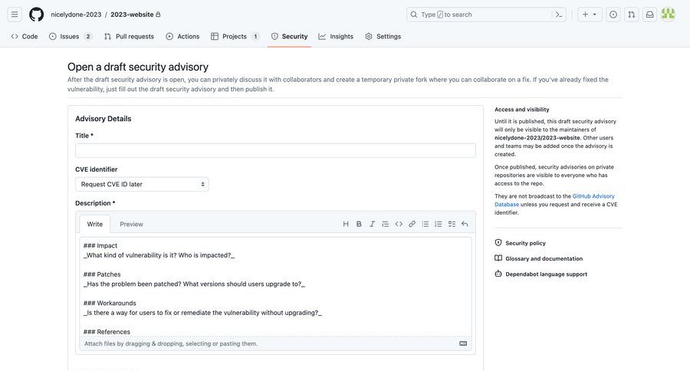Image resolution: width=690 pixels, height=371 pixels.
Task: Insert a heading in the description
Action: click(346, 224)
